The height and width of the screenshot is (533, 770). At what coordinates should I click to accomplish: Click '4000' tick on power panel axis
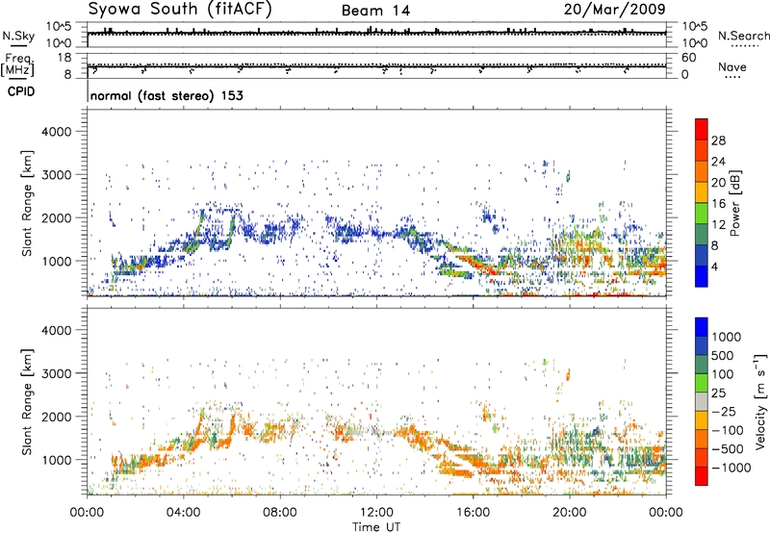click(x=56, y=132)
